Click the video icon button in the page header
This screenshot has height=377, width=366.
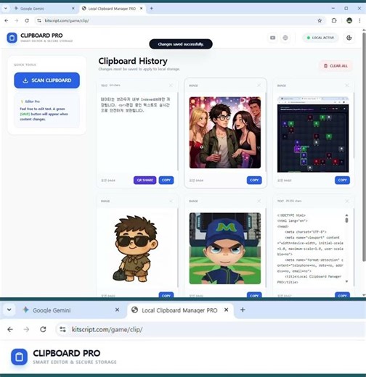click(x=273, y=38)
